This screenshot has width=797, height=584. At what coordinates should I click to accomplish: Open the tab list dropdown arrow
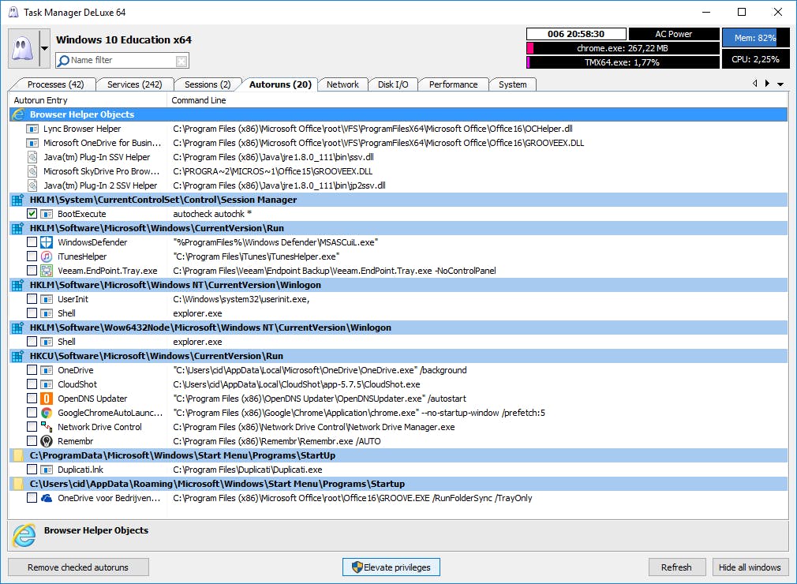pyautogui.click(x=780, y=84)
